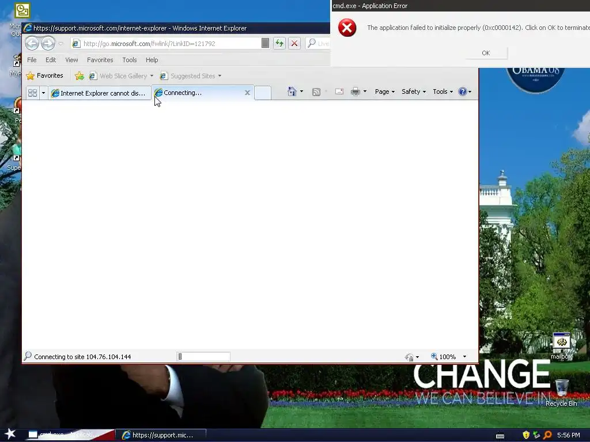This screenshot has width=590, height=442.
Task: Open the Edit menu
Action: 51,60
